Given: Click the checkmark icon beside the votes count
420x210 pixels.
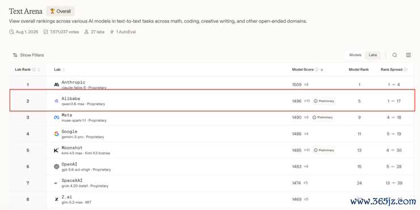Looking at the screenshot, I should tap(45, 32).
